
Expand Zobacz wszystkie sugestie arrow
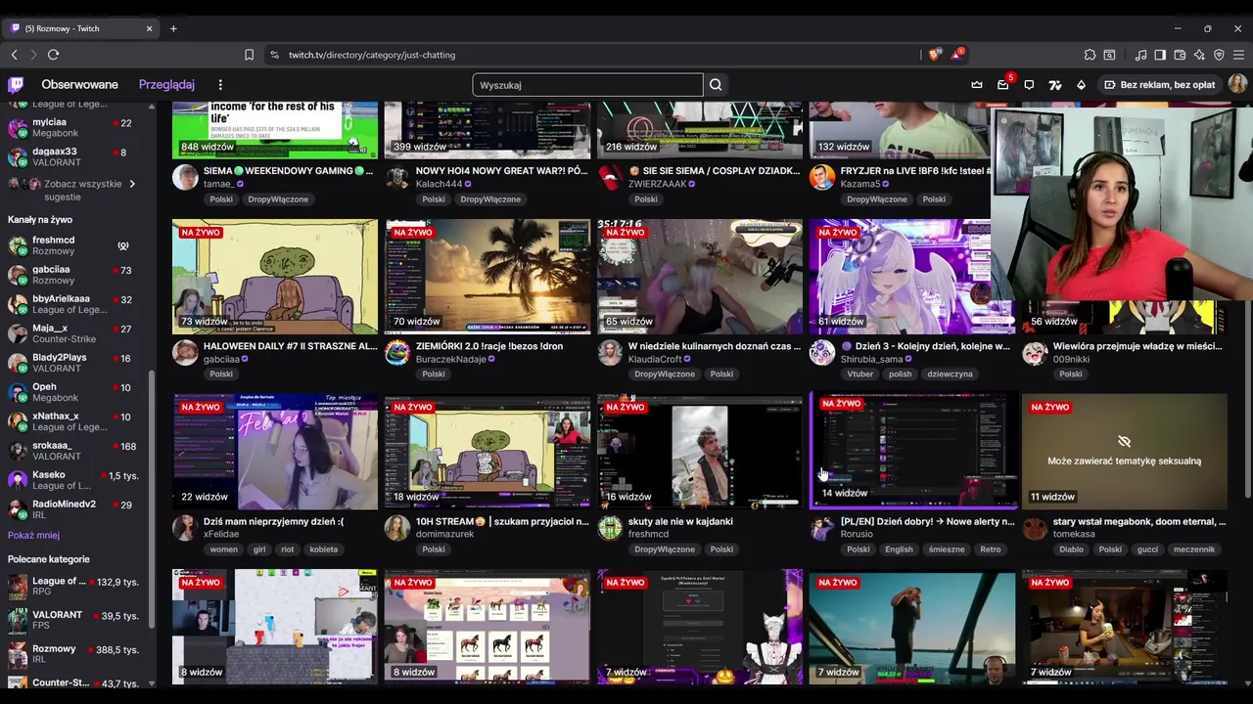132,184
